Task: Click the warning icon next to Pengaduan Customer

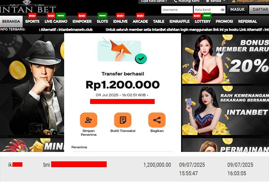Action: (234, 1)
